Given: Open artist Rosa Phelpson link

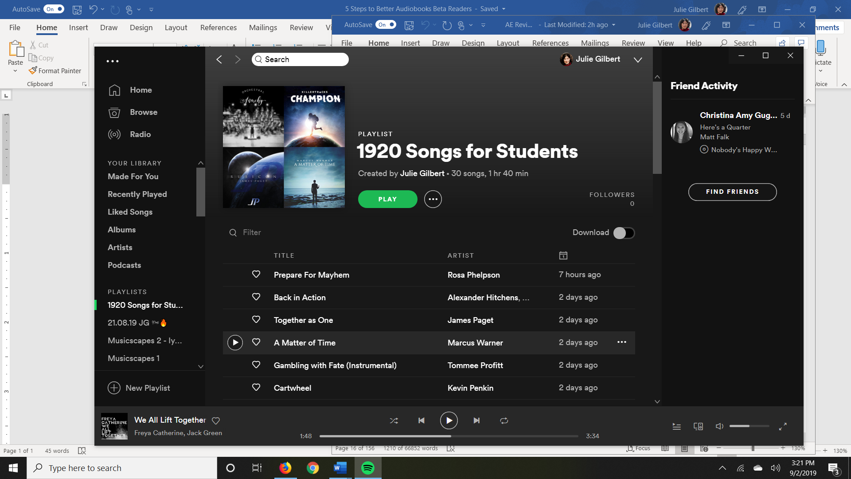Looking at the screenshot, I should 473,275.
